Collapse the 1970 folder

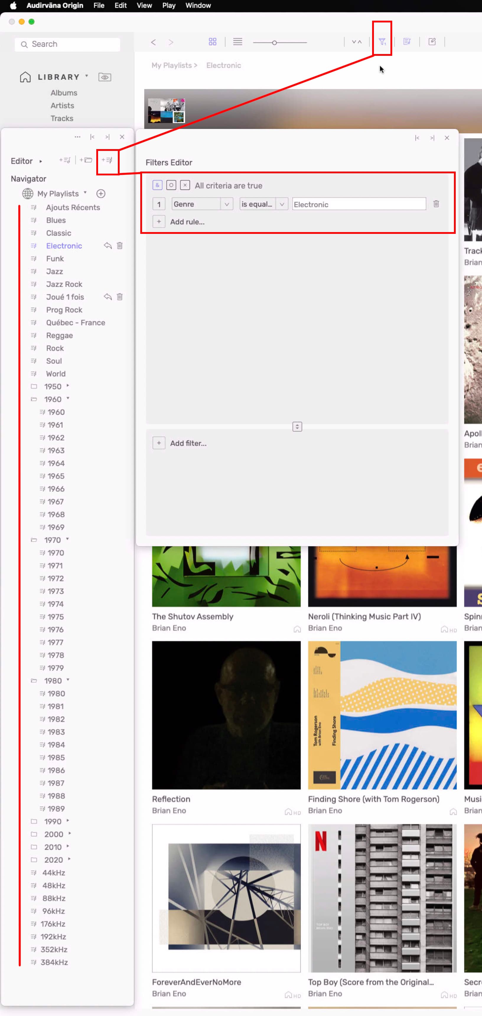point(67,539)
